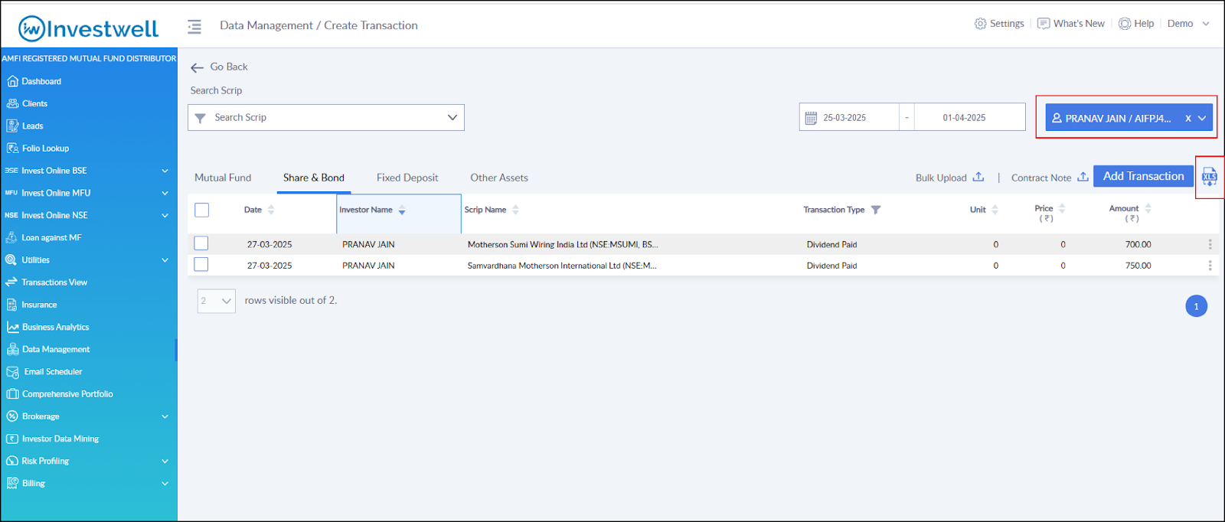Viewport: 1225px width, 522px height.
Task: Click Bulk Upload link
Action: [x=949, y=178]
